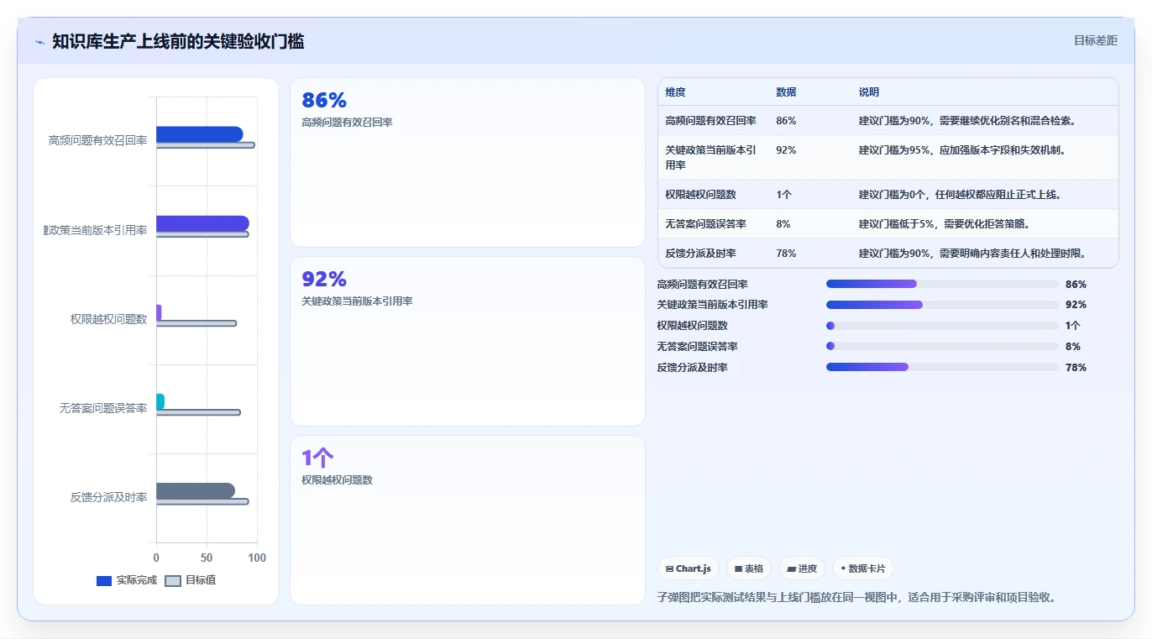The height and width of the screenshot is (639, 1152).
Task: Click 反馈分派及时率 in the table's 维度 column
Action: 701,254
